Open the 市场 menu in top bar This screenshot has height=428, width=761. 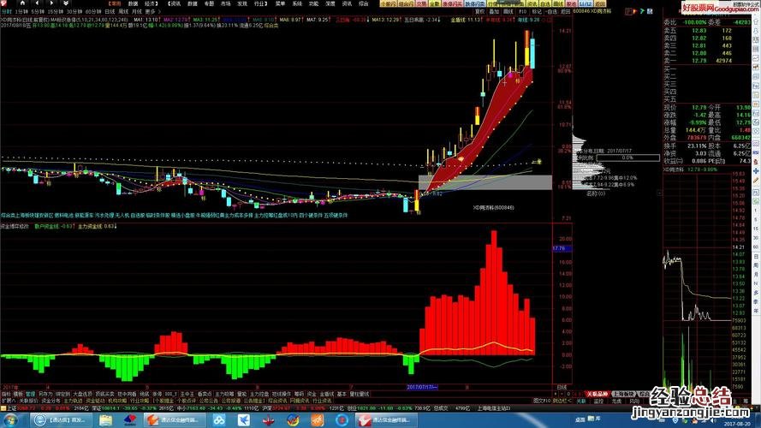pyautogui.click(x=225, y=3)
